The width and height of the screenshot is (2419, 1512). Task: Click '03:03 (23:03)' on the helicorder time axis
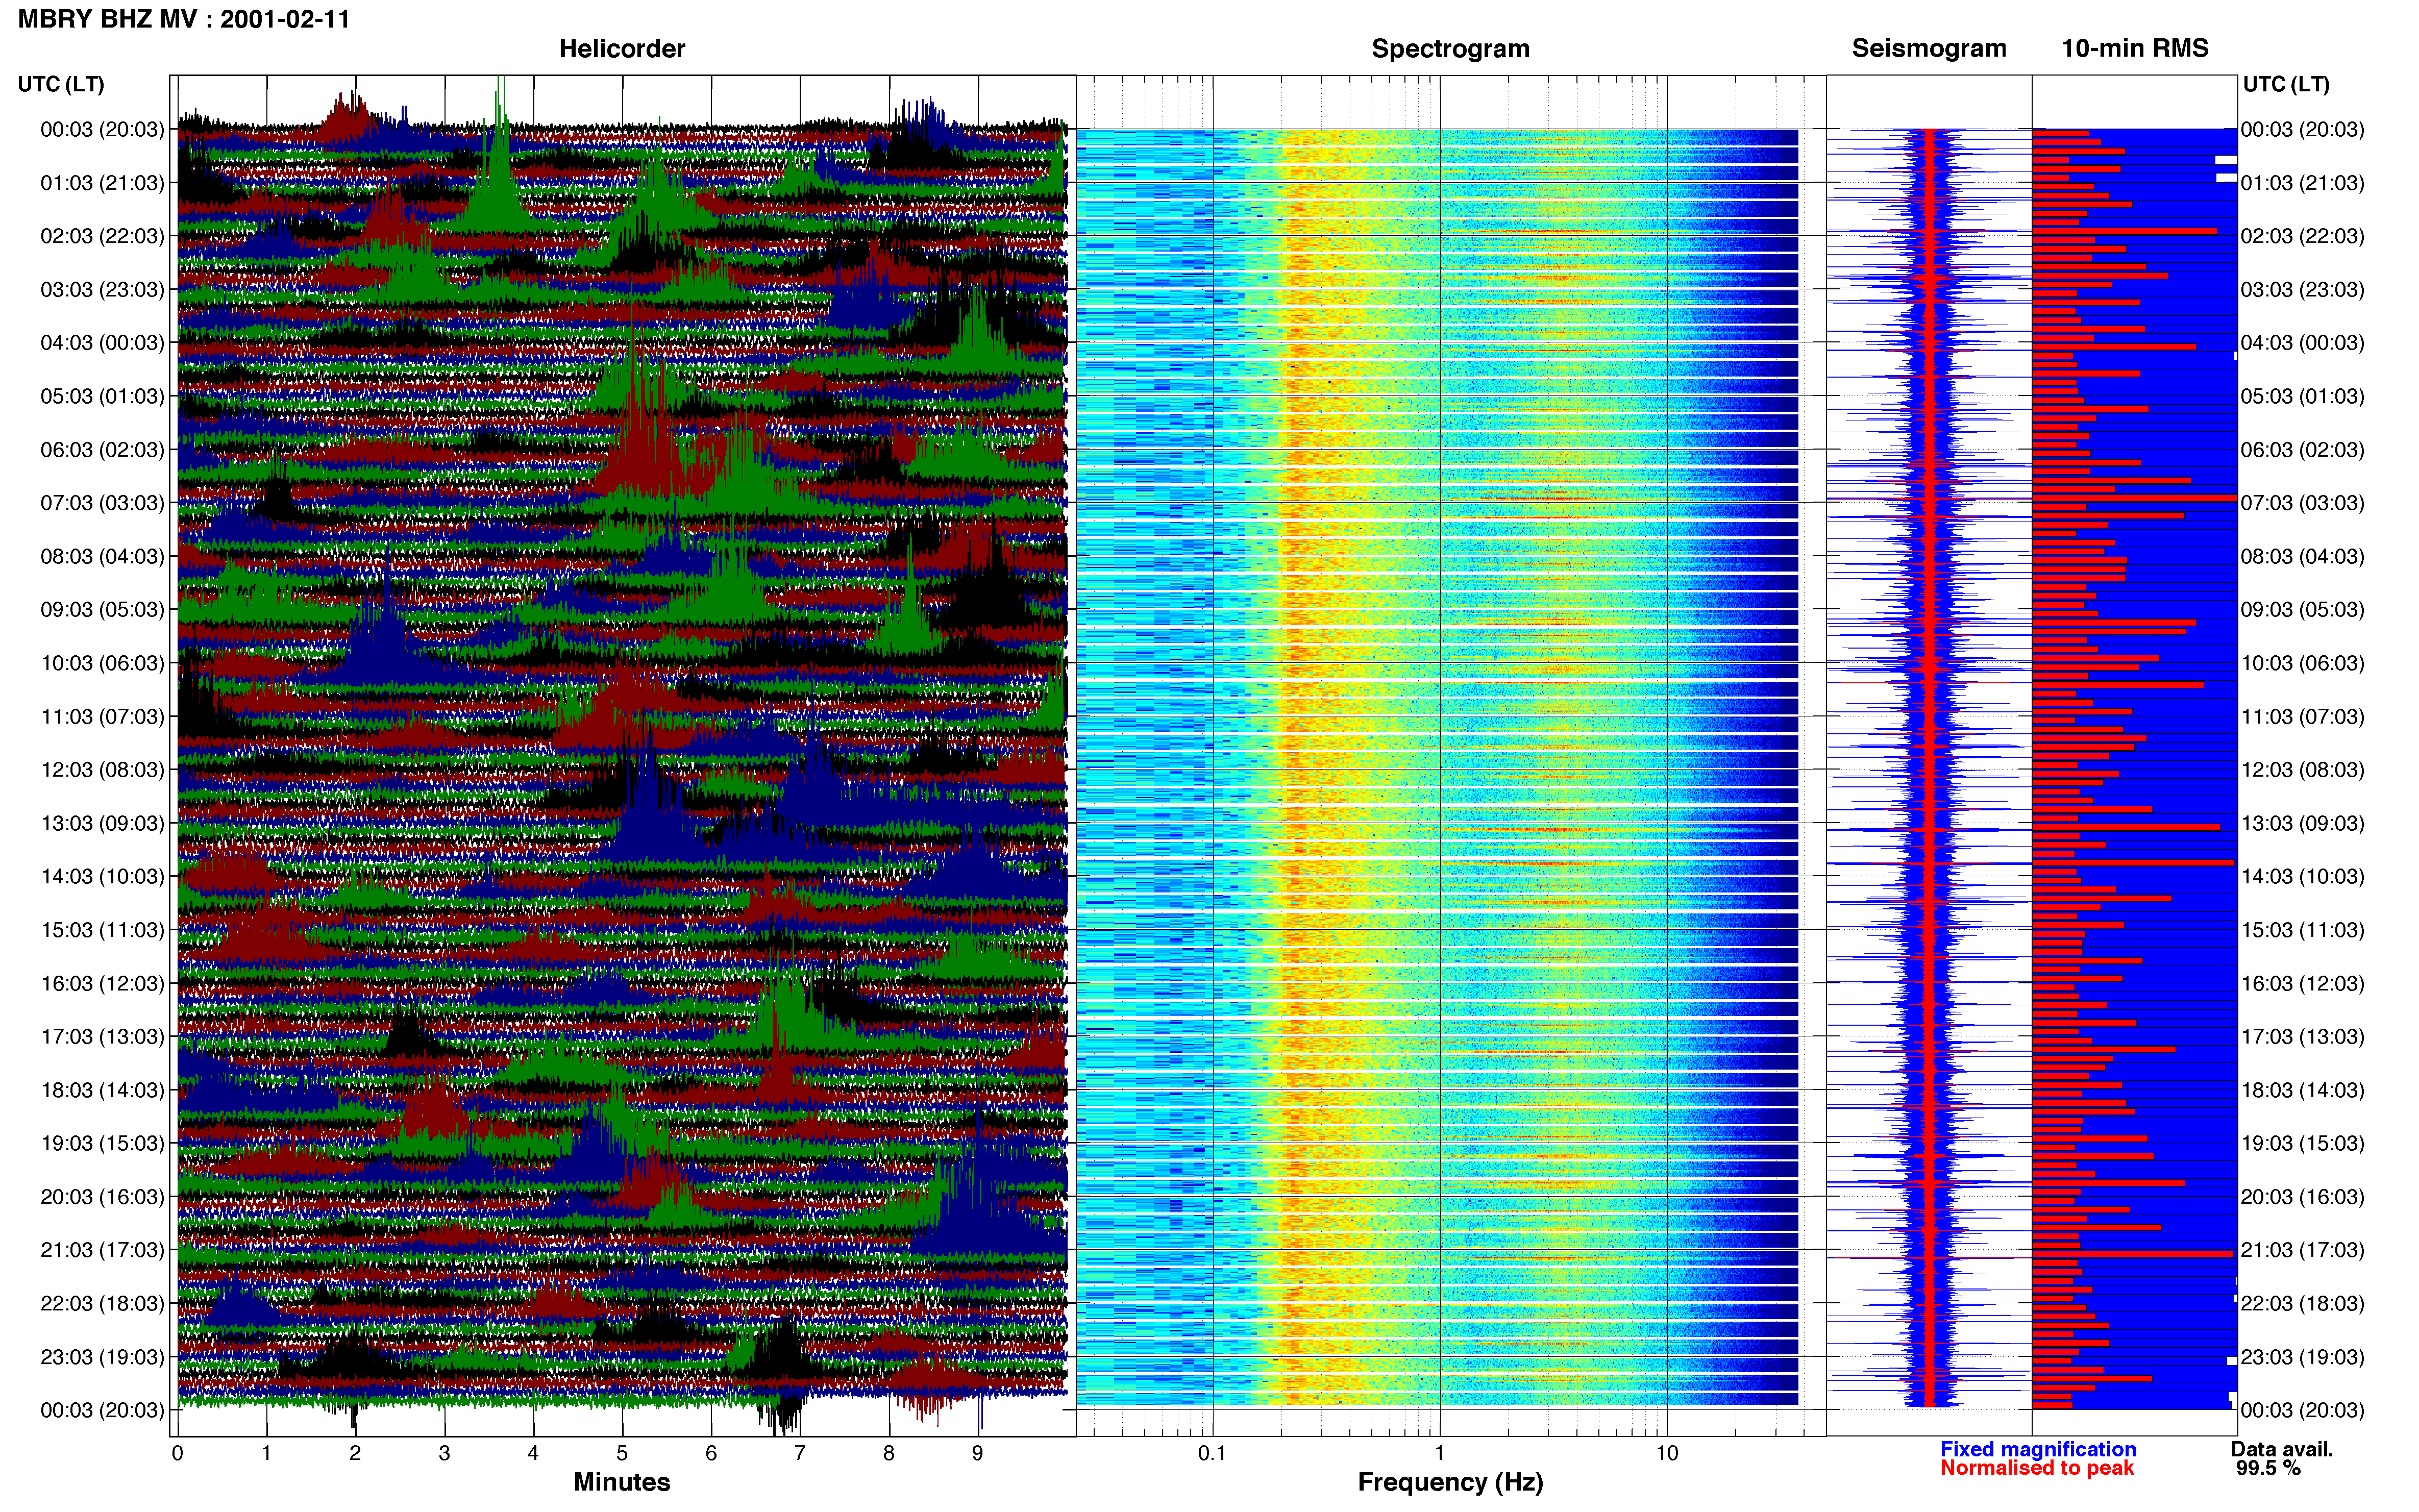(x=102, y=290)
